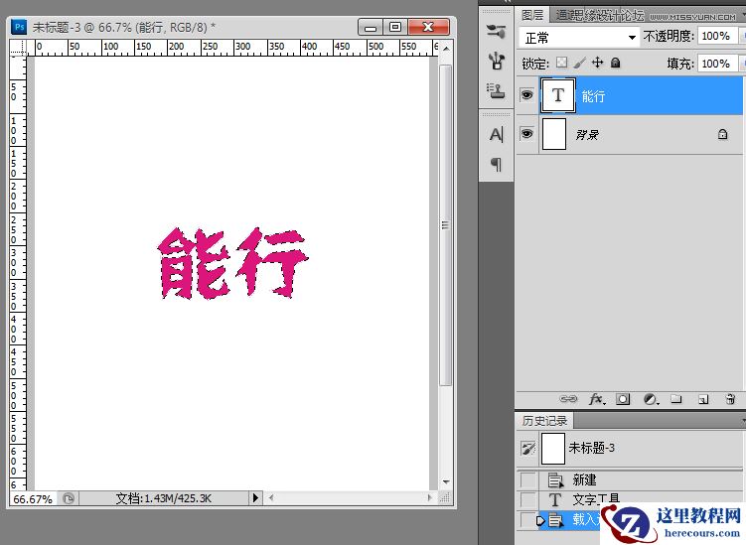The width and height of the screenshot is (746, 545).
Task: Switch to the 历史记录 tab
Action: click(x=544, y=421)
